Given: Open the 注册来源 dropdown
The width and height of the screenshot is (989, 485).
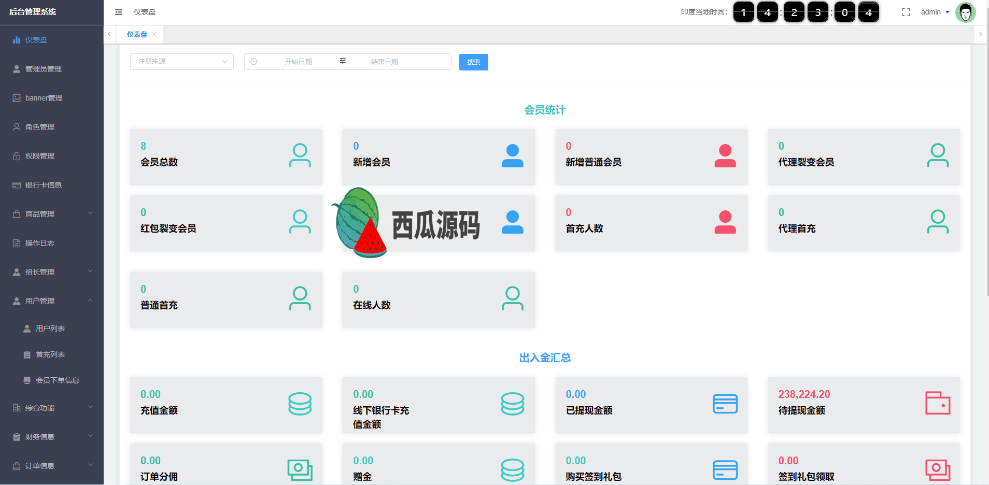Looking at the screenshot, I should click(181, 62).
